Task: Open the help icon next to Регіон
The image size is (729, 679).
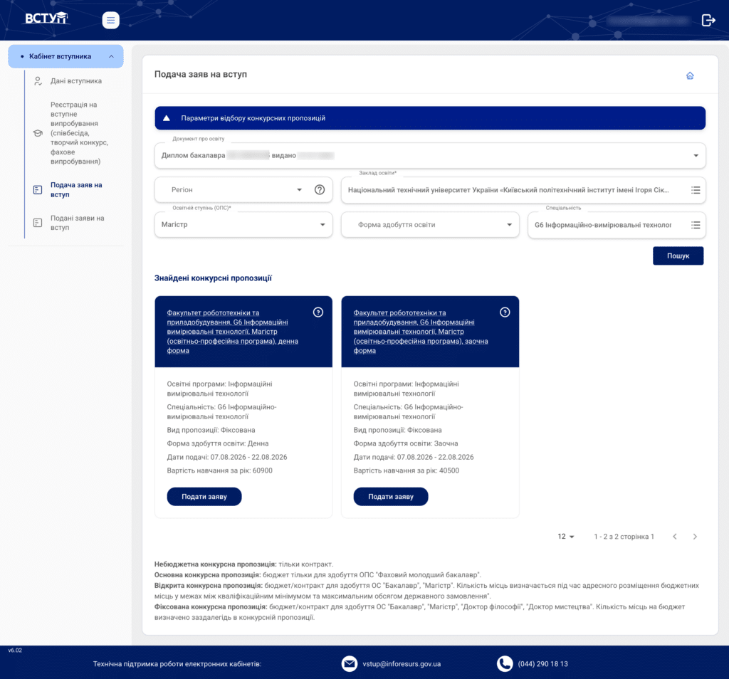Action: coord(320,189)
